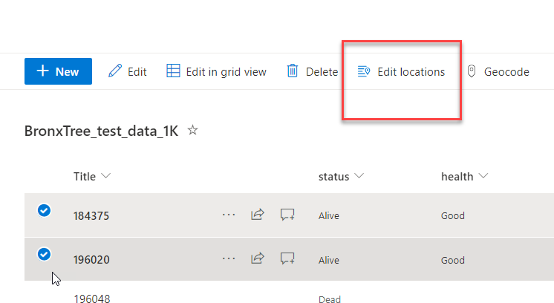This screenshot has width=554, height=303.
Task: Add comment to item 184375
Action: (x=287, y=215)
